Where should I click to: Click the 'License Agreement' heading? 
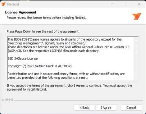pyautogui.click(x=20, y=12)
